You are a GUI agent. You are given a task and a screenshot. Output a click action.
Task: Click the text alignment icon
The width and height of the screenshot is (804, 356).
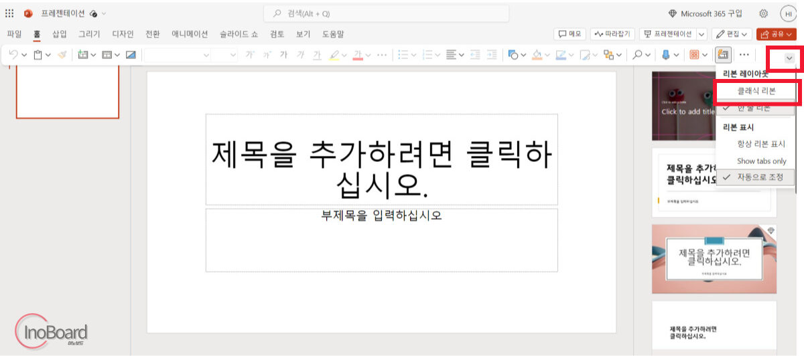pos(451,55)
